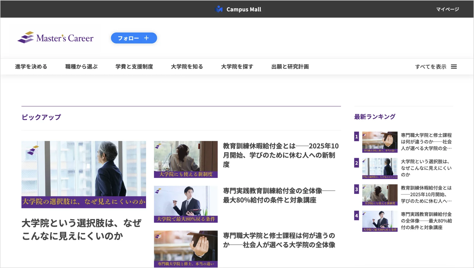Click the rank number 1 badge
The height and width of the screenshot is (268, 474).
(x=357, y=137)
